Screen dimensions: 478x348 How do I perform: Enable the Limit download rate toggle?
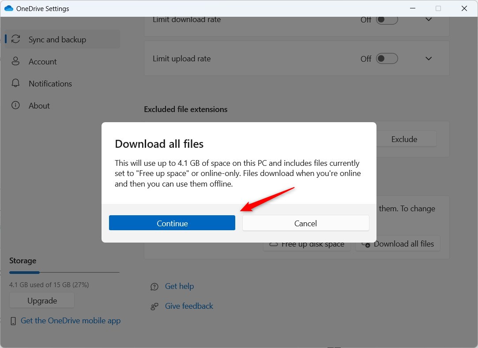pos(386,19)
